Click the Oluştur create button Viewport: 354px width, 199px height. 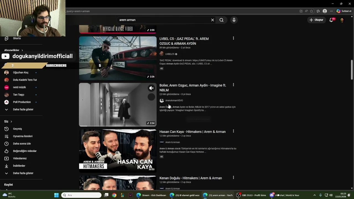tap(316, 20)
